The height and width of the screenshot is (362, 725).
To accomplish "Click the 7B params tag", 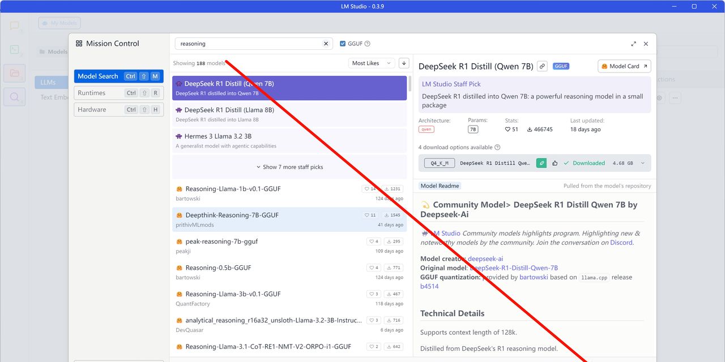I will tap(473, 130).
